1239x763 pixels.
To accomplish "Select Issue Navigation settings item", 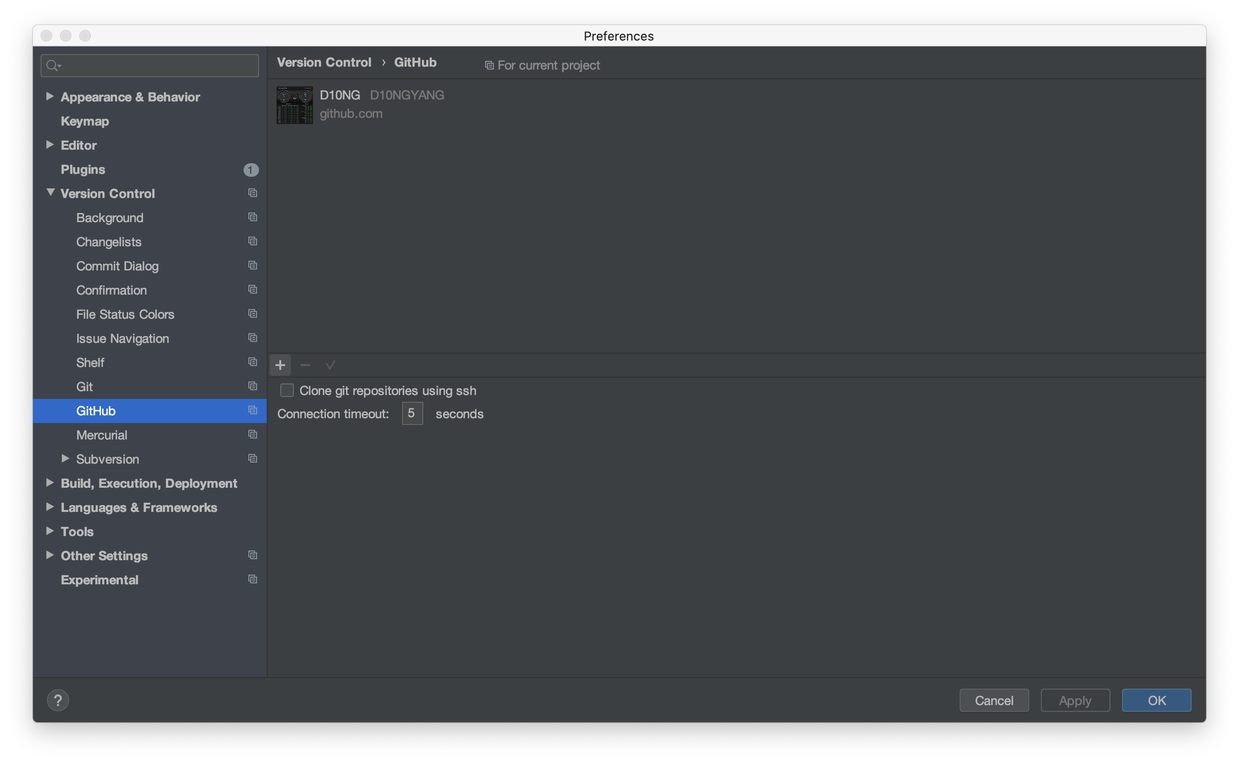I will (x=149, y=339).
